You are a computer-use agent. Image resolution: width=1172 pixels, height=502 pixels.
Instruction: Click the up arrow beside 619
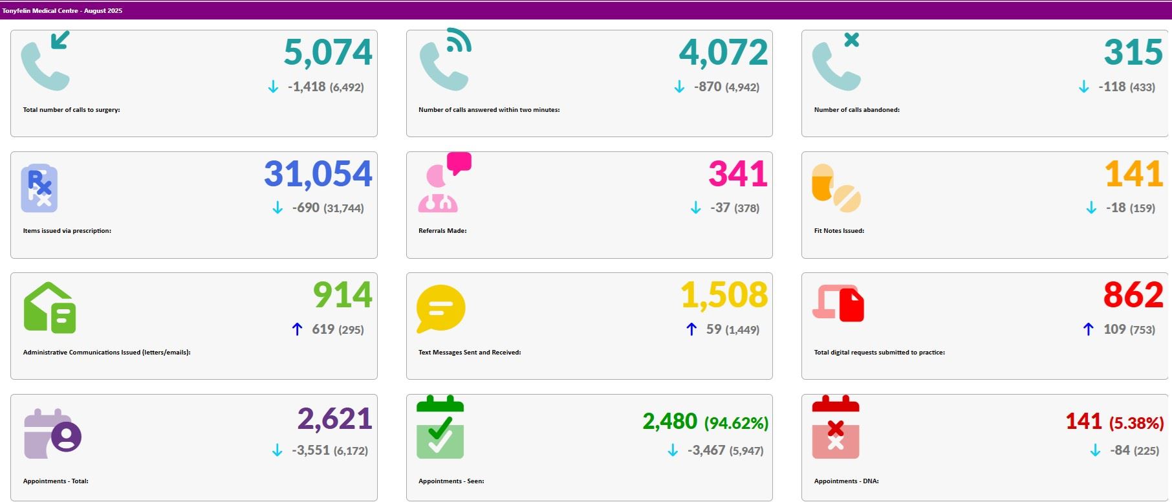tap(297, 329)
